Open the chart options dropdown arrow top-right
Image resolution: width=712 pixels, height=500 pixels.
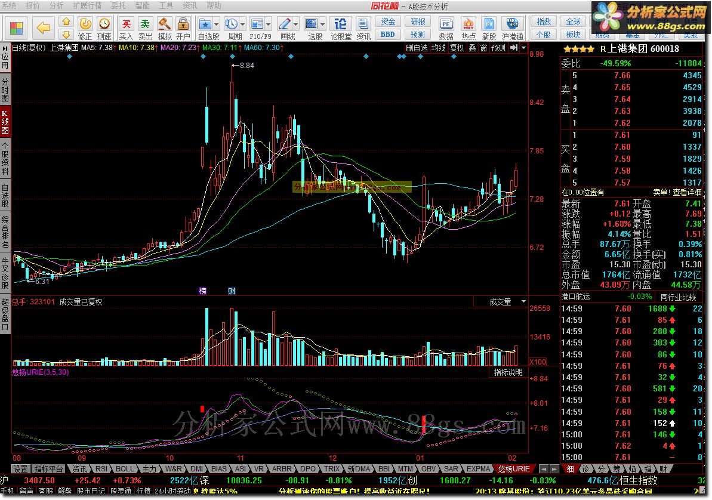tap(523, 48)
